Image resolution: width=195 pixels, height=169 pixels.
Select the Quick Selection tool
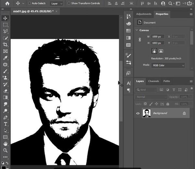[5, 38]
